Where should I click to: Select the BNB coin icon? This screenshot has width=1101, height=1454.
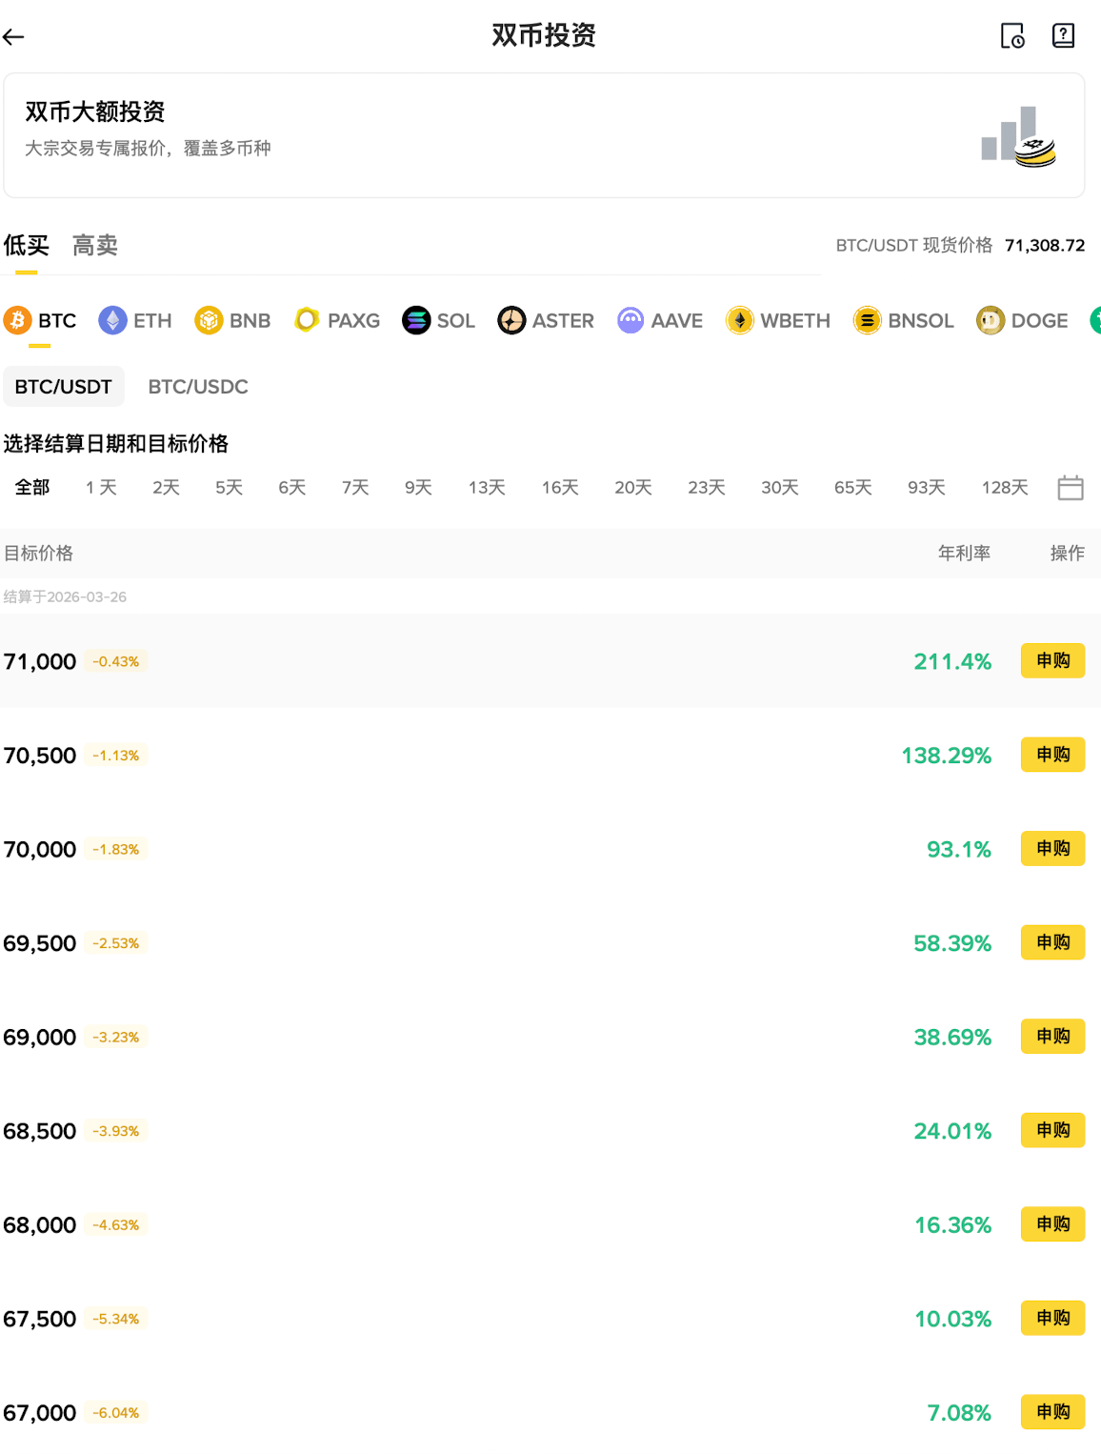pos(208,320)
